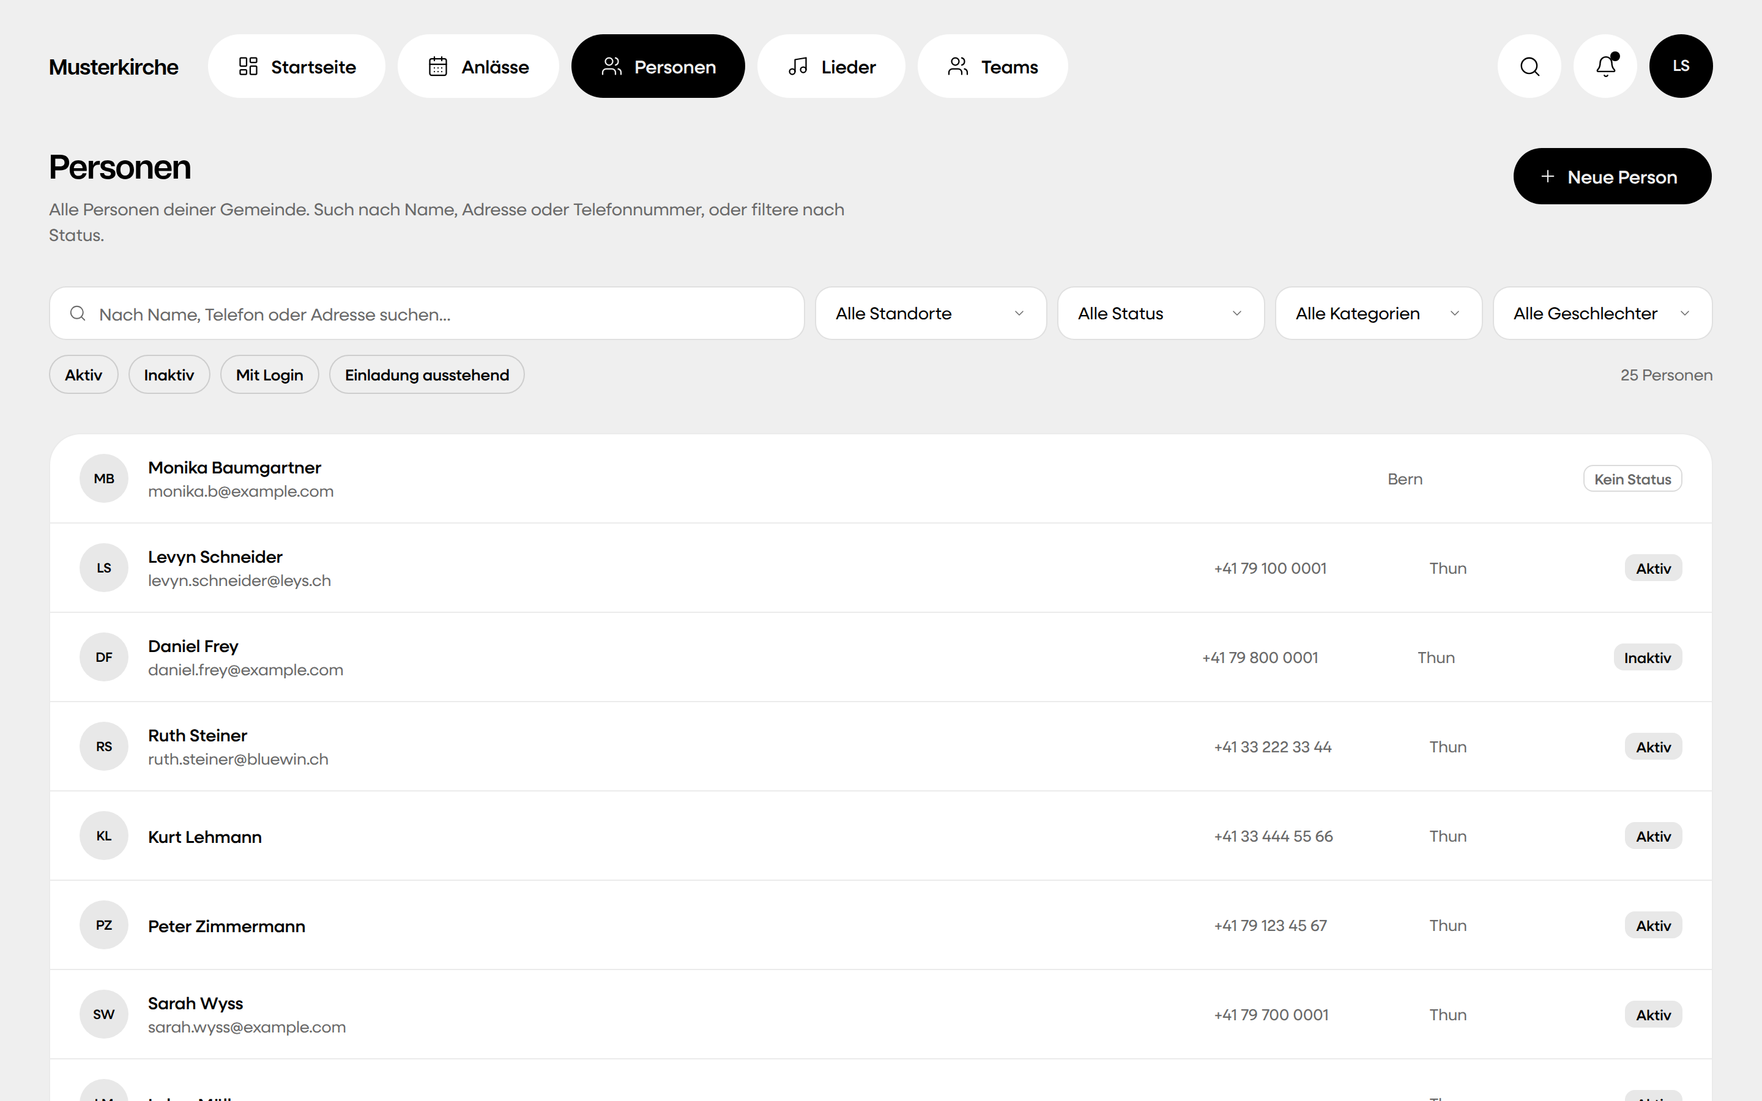
Task: Click the KL avatar of Kurt Lehmann
Action: point(104,836)
